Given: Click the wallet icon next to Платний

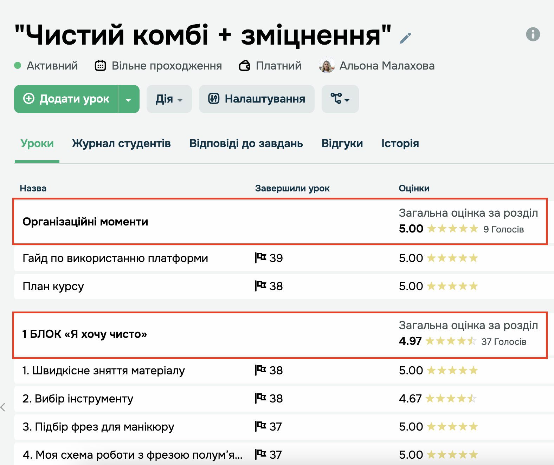Looking at the screenshot, I should [245, 66].
